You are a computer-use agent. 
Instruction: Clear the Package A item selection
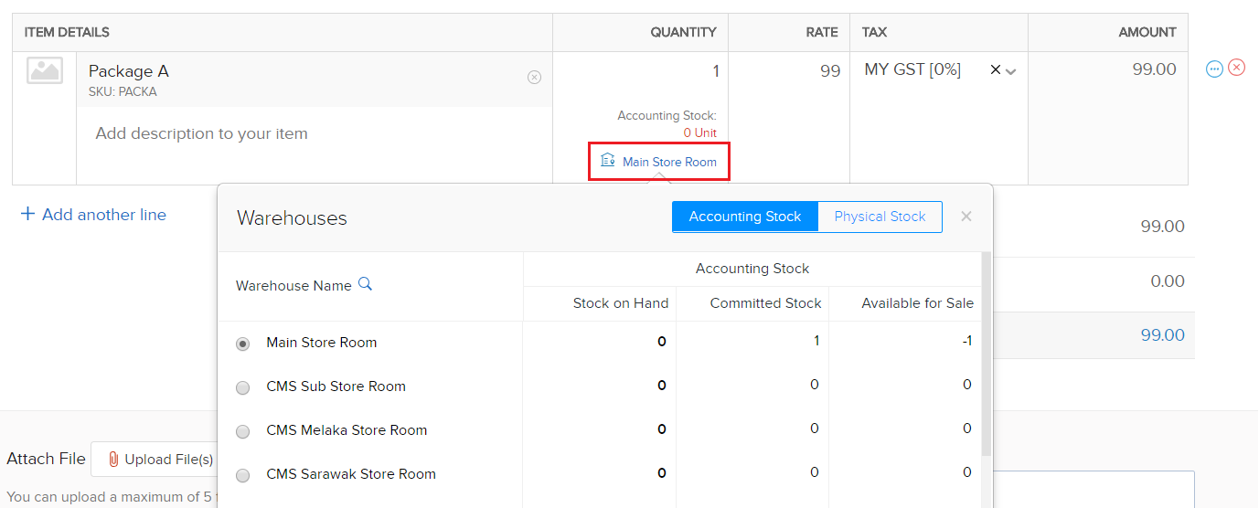(534, 78)
